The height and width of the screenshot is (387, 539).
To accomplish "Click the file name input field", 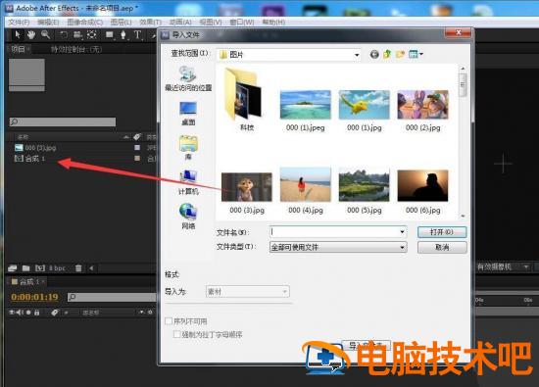I will (x=333, y=232).
